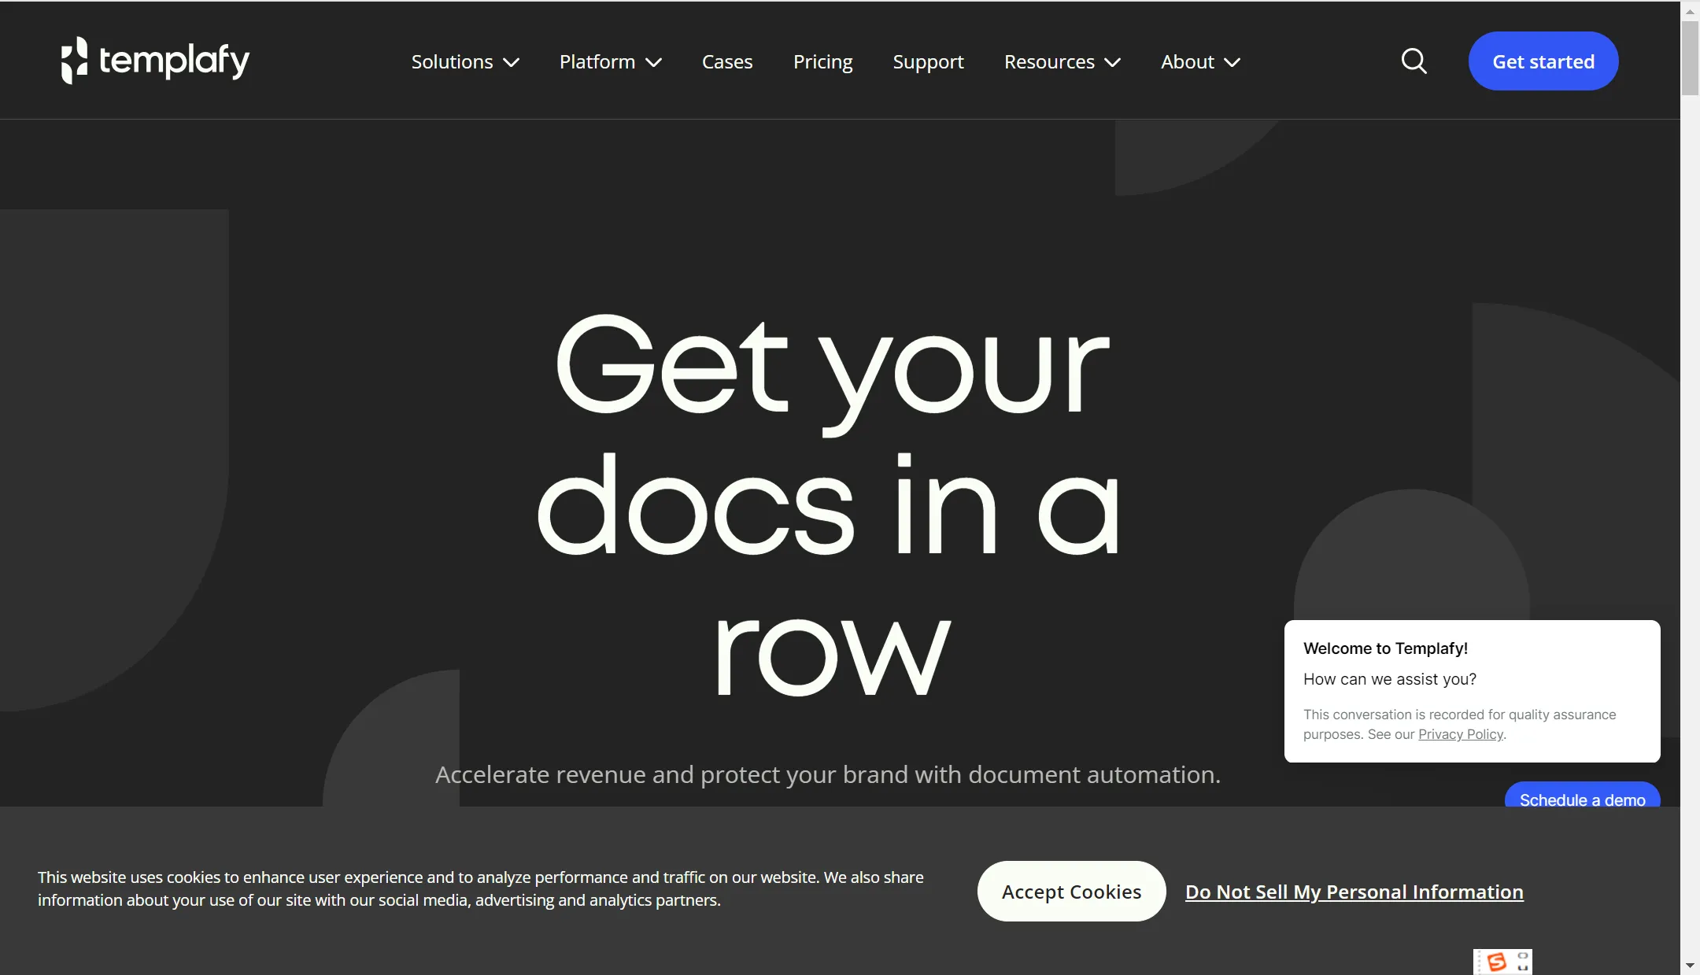This screenshot has height=975, width=1700.
Task: Click the Support menu item
Action: [x=928, y=61]
